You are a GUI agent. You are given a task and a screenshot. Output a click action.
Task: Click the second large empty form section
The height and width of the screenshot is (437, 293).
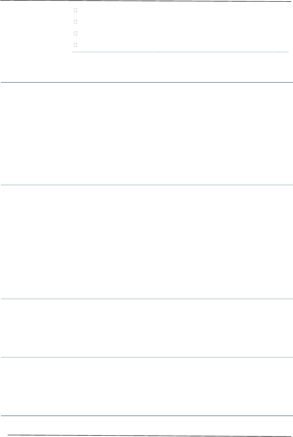(x=146, y=242)
